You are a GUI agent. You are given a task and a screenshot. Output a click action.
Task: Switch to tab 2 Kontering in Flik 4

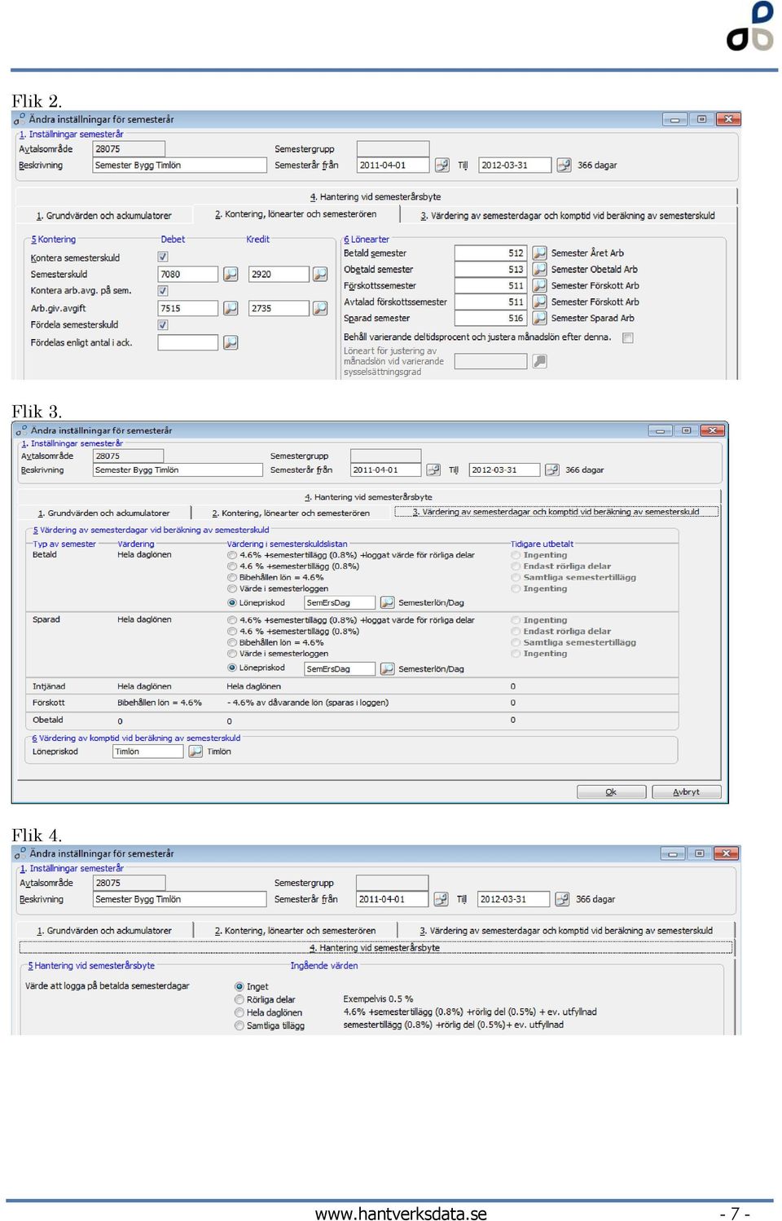295,931
